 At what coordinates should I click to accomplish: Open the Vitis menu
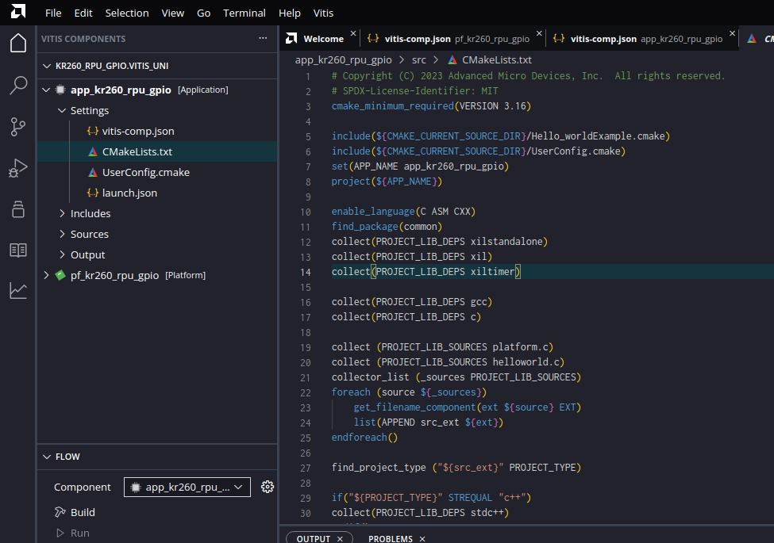coord(323,13)
